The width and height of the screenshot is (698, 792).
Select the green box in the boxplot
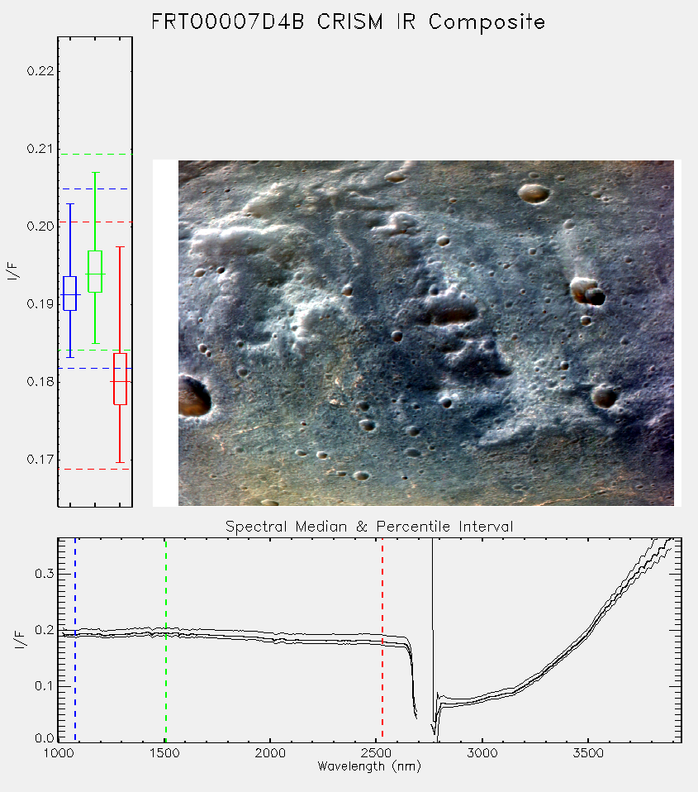click(95, 271)
